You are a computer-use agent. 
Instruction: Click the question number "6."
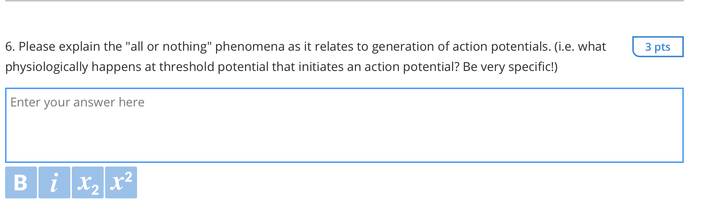coord(10,47)
